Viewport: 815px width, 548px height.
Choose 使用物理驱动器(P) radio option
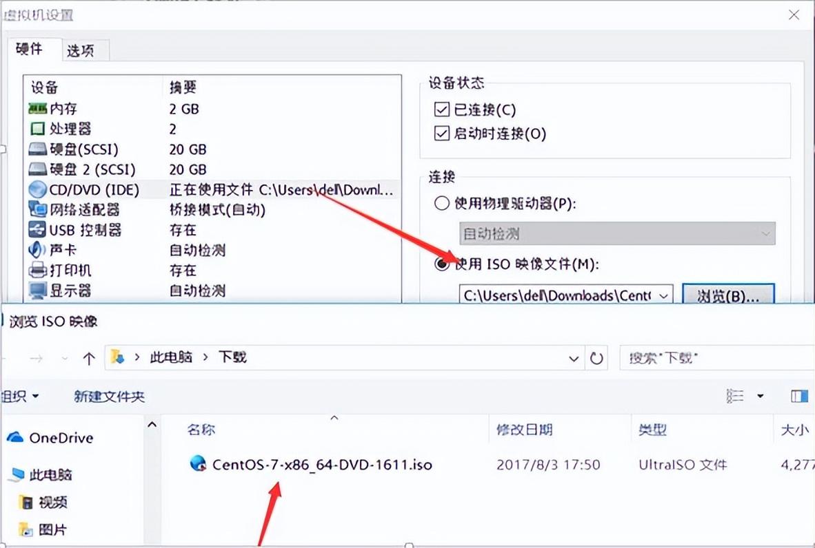[441, 204]
